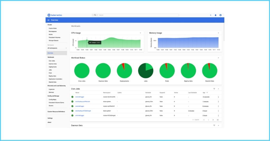Open the user account icon
The image size is (270, 141).
click(x=220, y=15)
